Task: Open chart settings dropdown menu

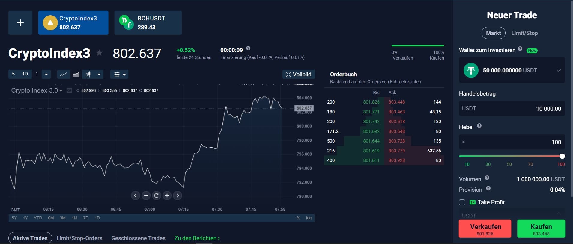Action: click(119, 74)
